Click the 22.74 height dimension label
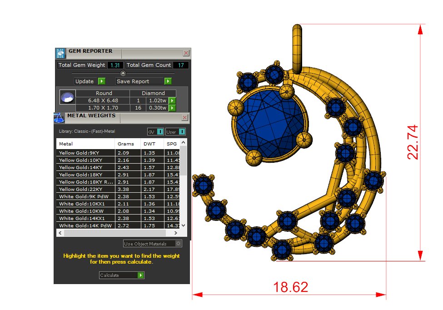The height and width of the screenshot is (310, 443). [x=413, y=142]
